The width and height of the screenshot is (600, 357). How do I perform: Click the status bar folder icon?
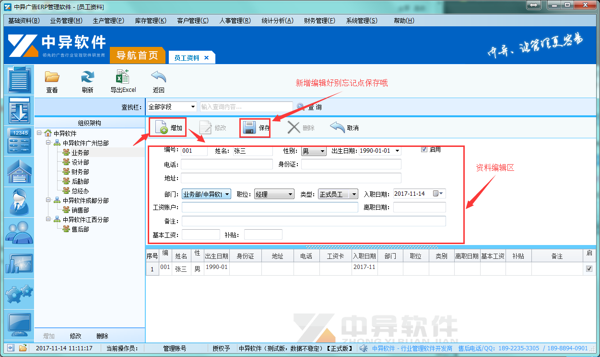click(x=23, y=348)
